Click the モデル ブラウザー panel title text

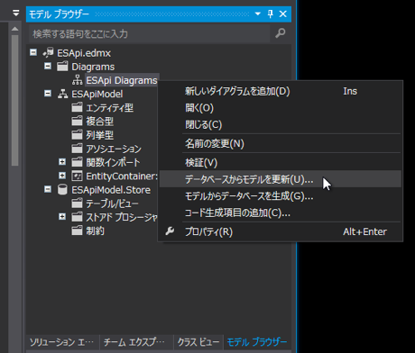pyautogui.click(x=59, y=14)
